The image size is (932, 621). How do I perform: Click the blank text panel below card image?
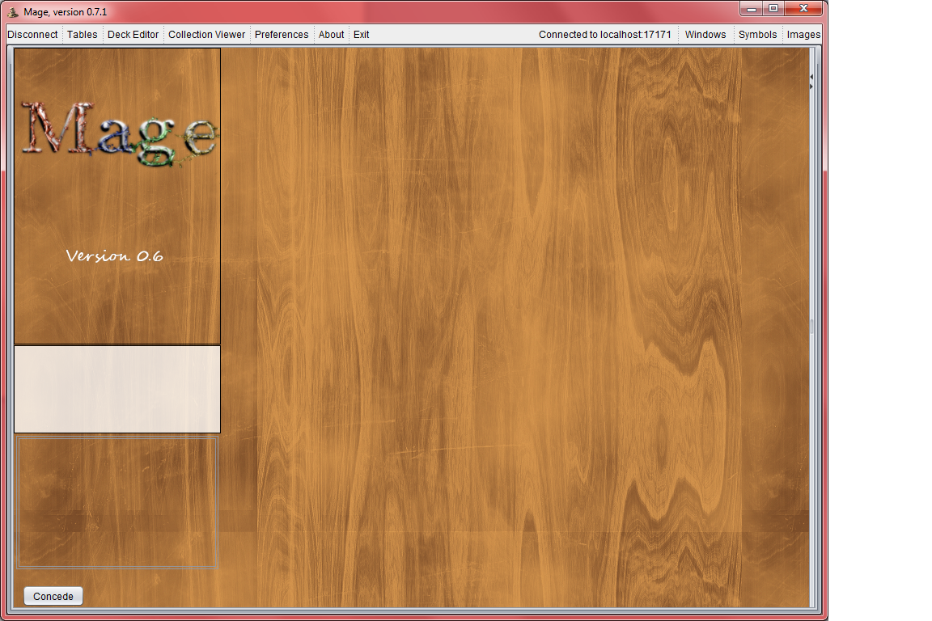click(x=117, y=389)
